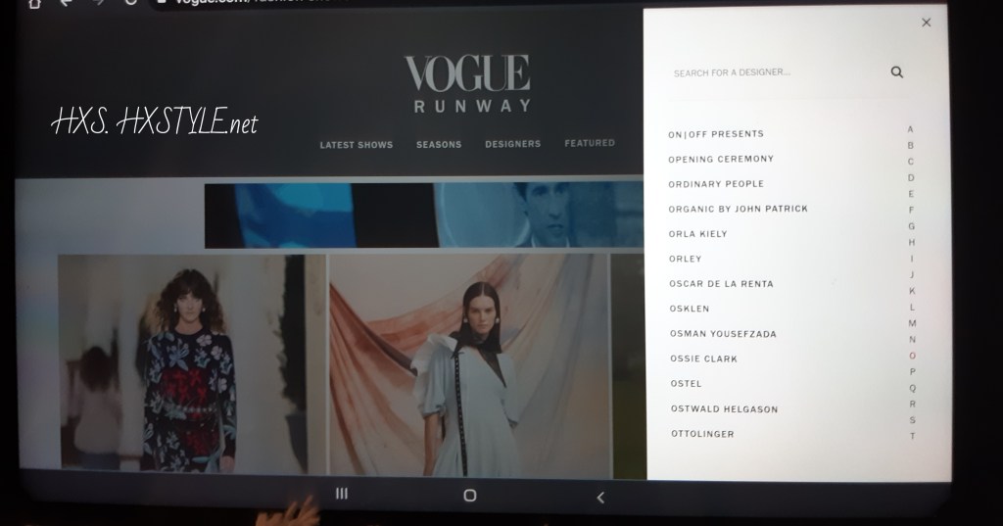Open the Opening Ceremony designer link
Viewport: 1003px width, 526px height.
[721, 159]
